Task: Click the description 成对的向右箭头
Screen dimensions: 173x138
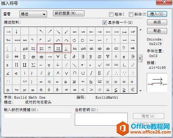Action: click(38, 102)
